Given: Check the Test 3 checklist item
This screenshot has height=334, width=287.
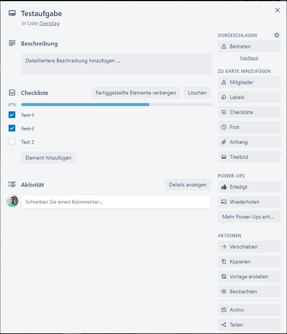Looking at the screenshot, I should (12, 142).
